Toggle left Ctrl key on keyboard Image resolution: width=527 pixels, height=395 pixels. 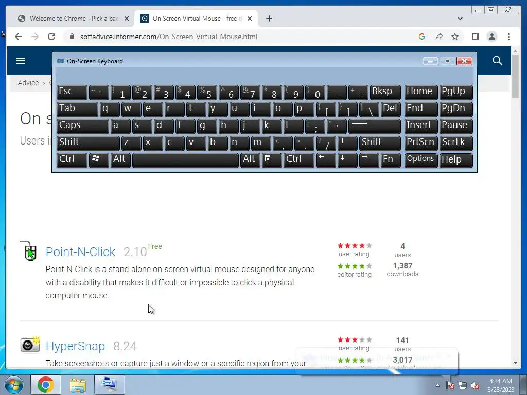click(72, 159)
